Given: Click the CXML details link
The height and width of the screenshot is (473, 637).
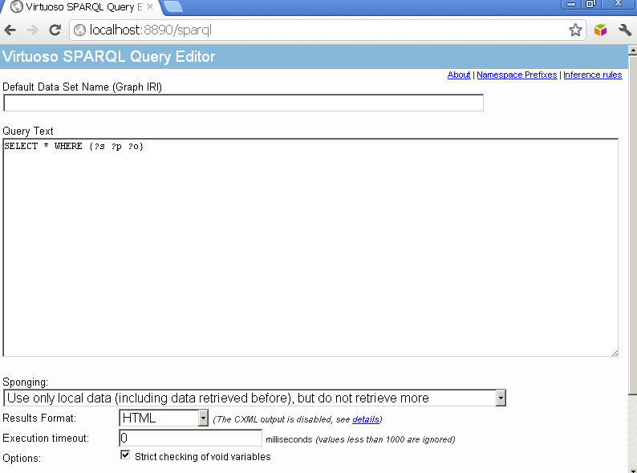Looking at the screenshot, I should click(x=365, y=419).
